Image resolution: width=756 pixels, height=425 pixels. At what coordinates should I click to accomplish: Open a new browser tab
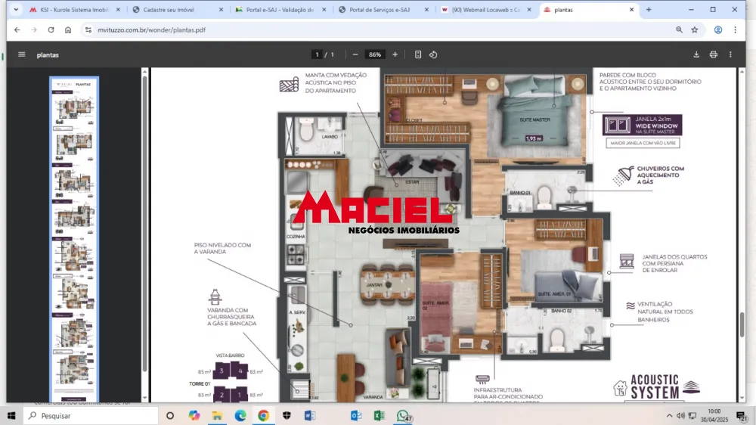[x=649, y=10]
